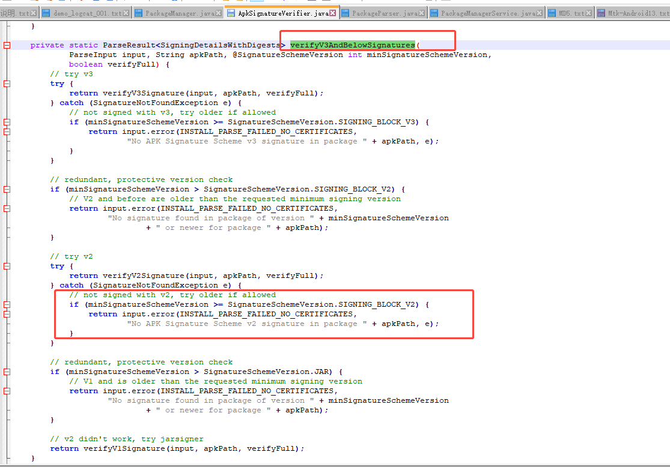Select the ApkSignatureVerifier.java tab

[283, 13]
